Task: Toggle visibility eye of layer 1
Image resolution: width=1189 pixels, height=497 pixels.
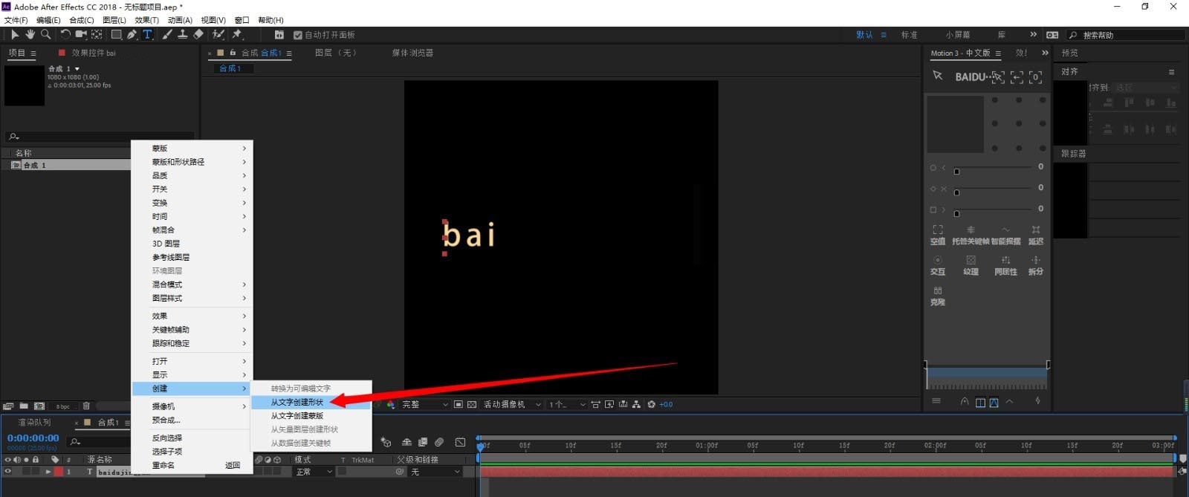Action: point(8,472)
